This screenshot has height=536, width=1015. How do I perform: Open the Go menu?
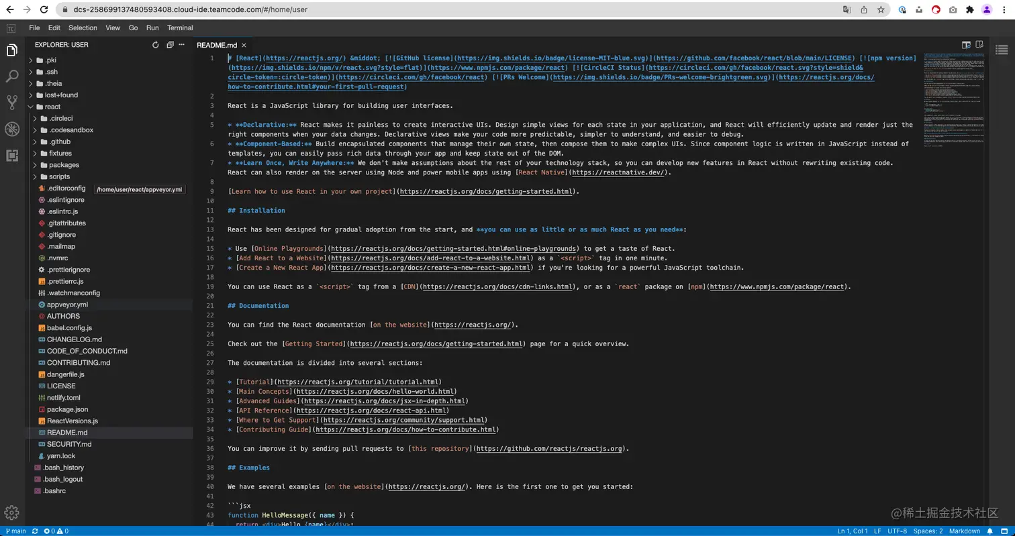tap(133, 28)
